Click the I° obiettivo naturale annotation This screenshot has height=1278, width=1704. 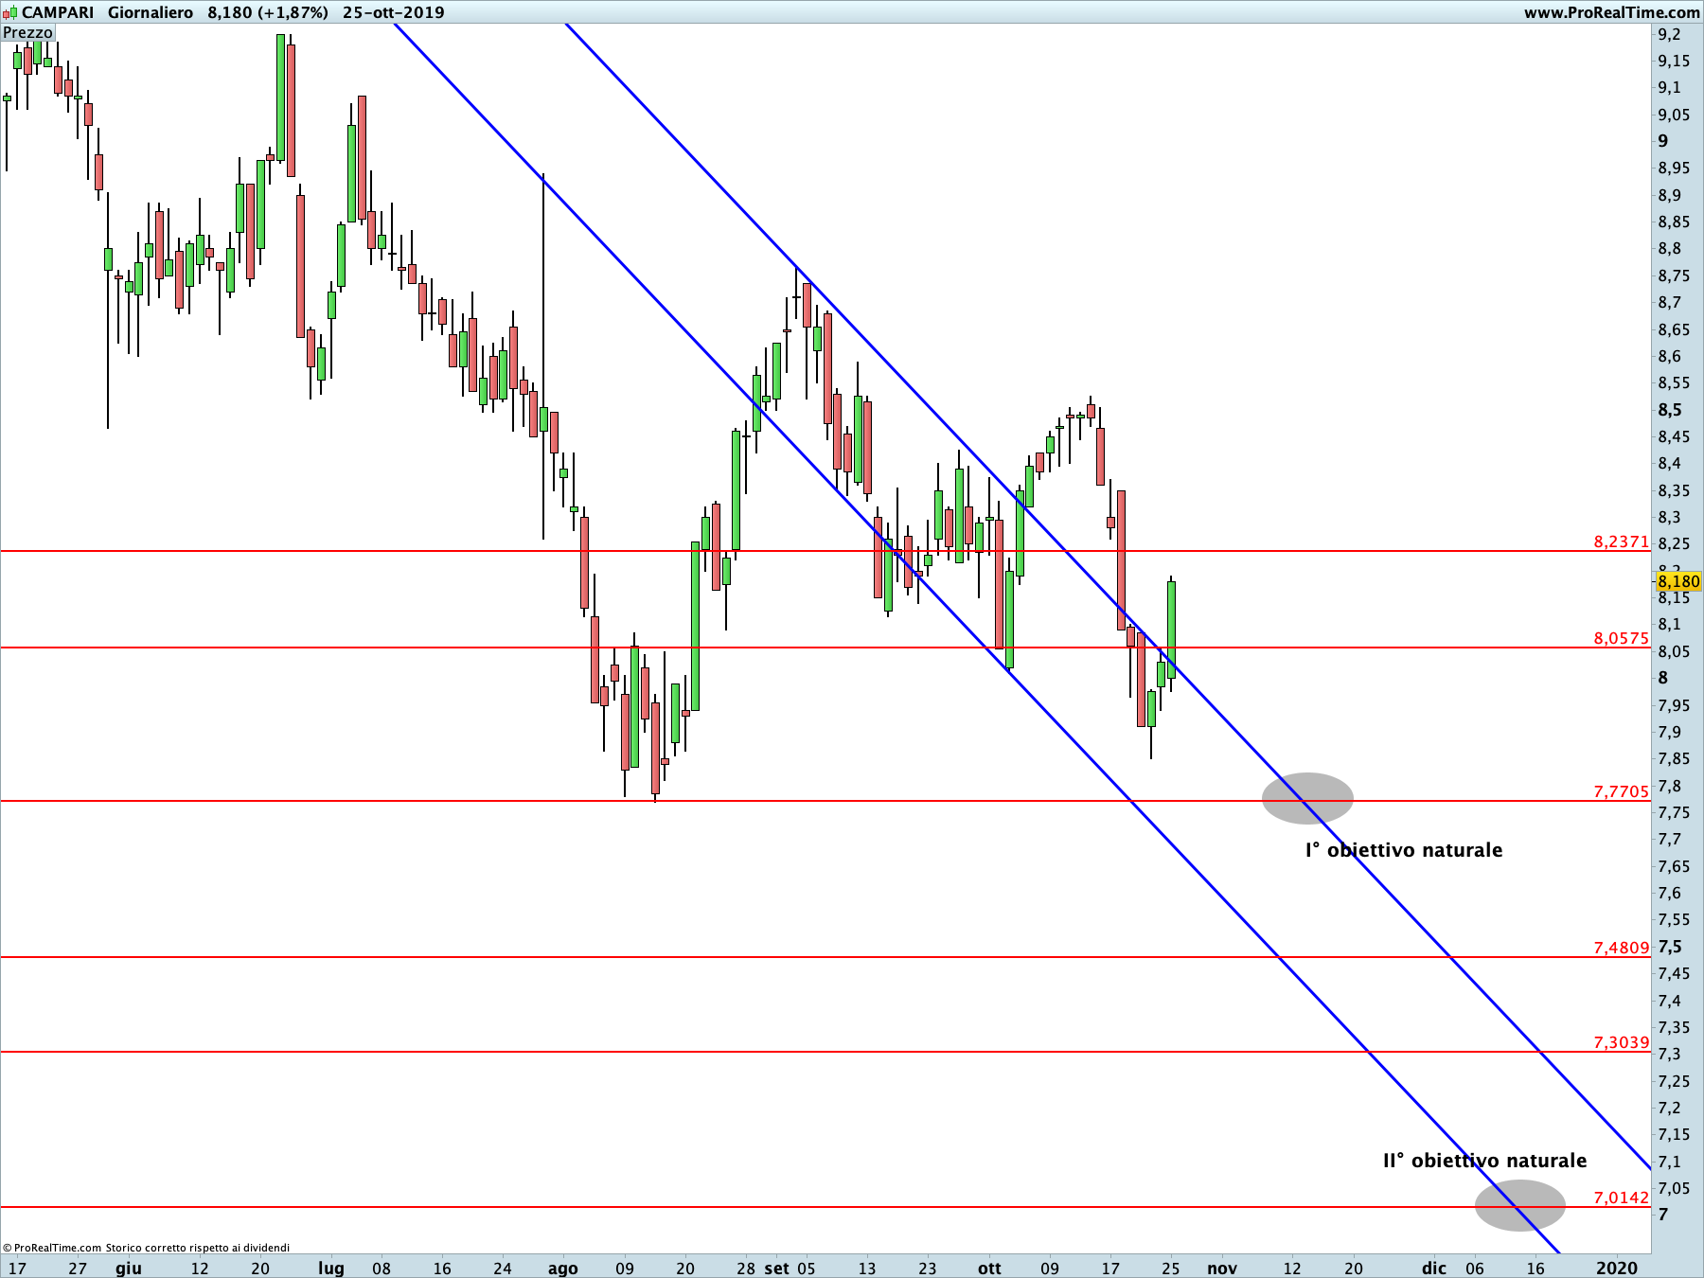point(1404,850)
